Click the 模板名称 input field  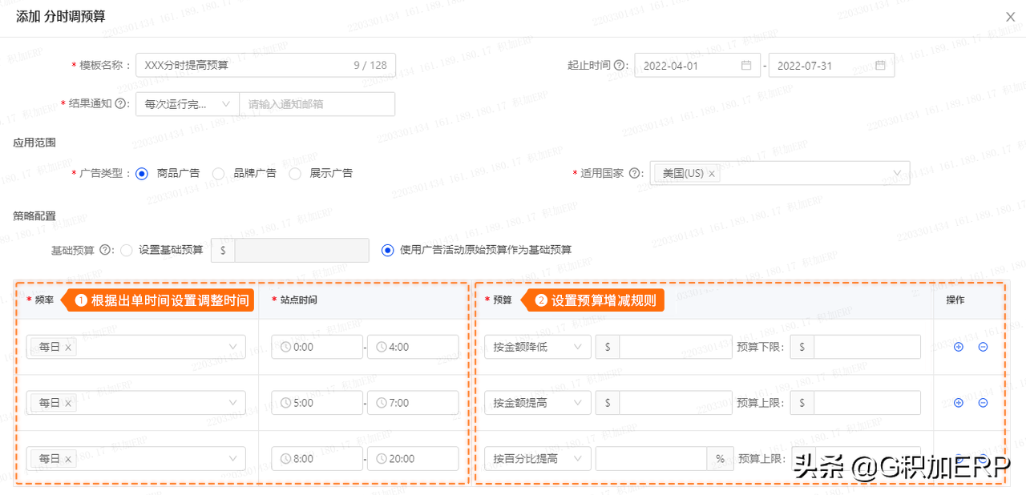tap(265, 65)
